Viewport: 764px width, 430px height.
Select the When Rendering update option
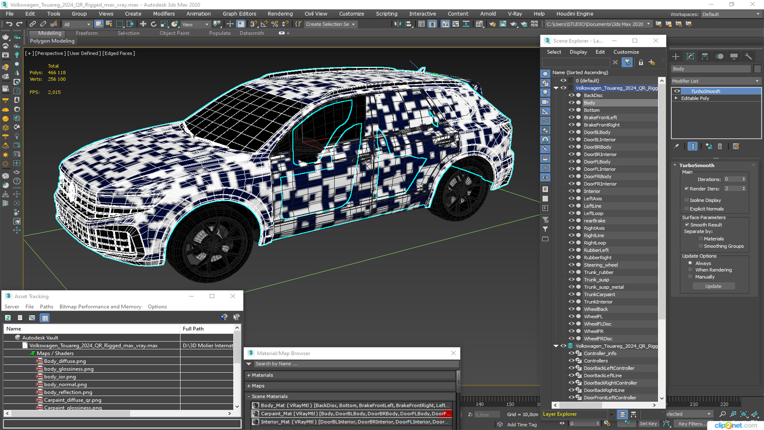[x=690, y=270]
